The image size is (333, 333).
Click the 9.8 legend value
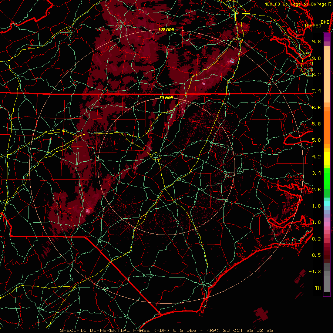[316, 41]
